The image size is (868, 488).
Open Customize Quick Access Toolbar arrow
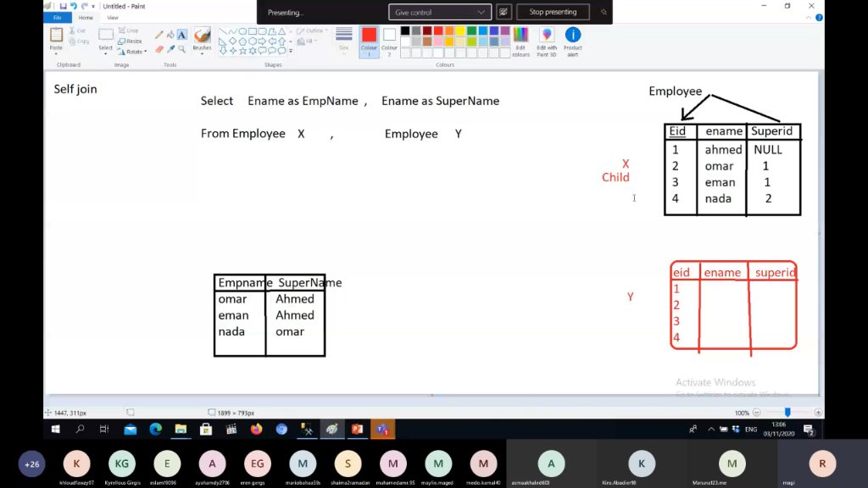tap(93, 7)
